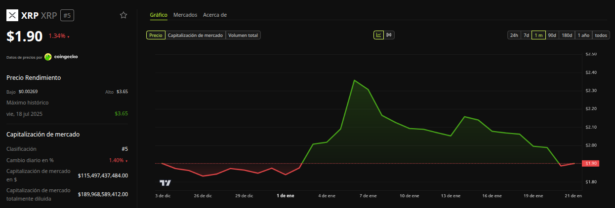Click the green $3.65 all-time high value
Screen dimensions: 615x208
pos(122,113)
